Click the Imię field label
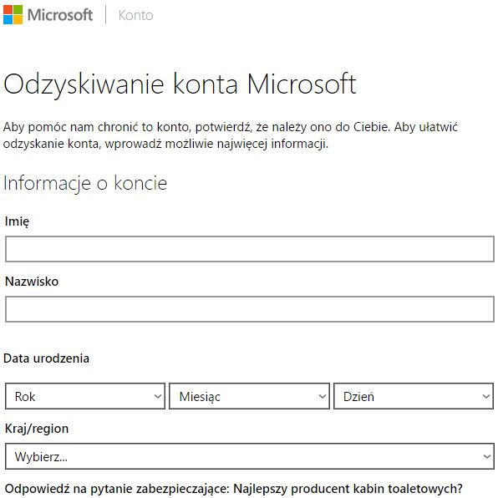498x498 pixels. point(17,221)
